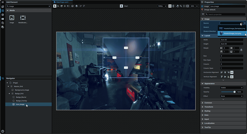The height and width of the screenshot is (134, 247).
Task: Click the center view icon
Action: pyautogui.click(x=187, y=6)
